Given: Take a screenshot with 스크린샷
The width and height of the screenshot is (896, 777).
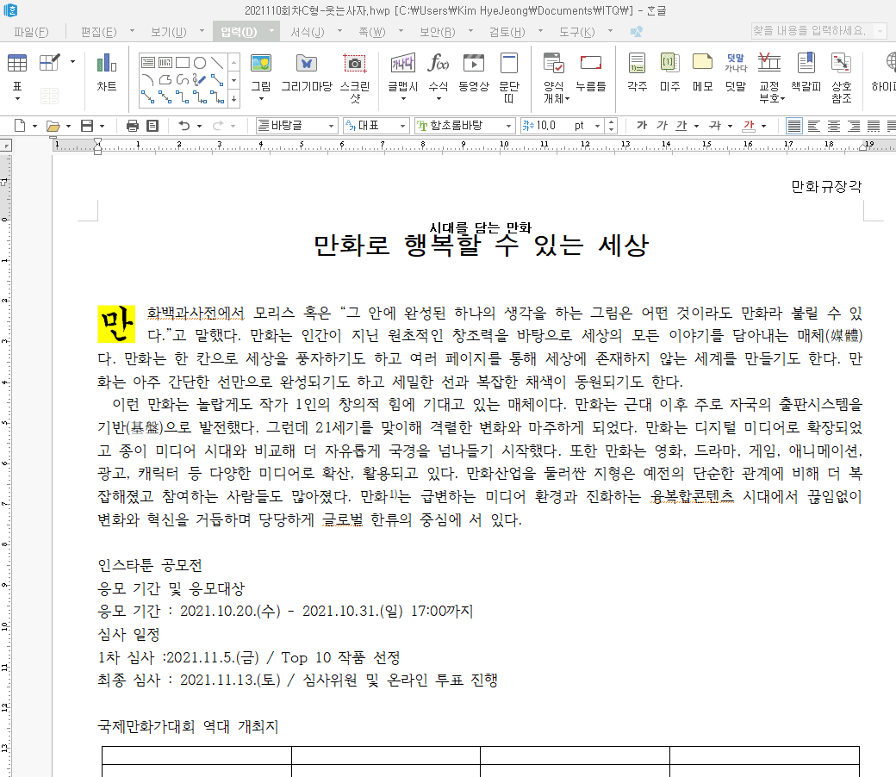Looking at the screenshot, I should coord(355,78).
